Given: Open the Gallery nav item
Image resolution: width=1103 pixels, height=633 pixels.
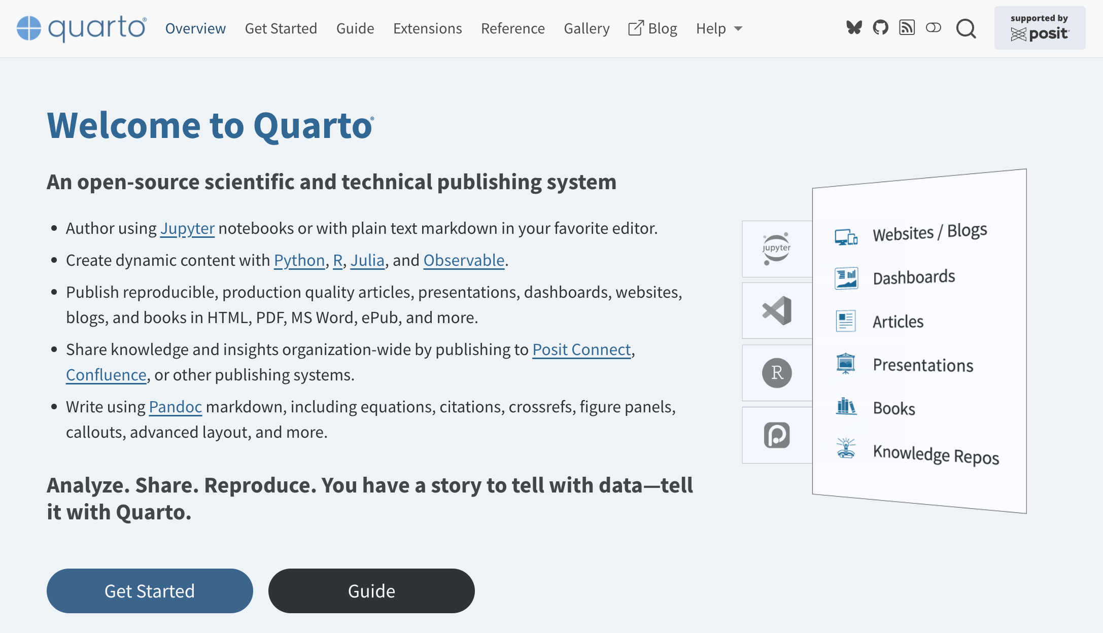Looking at the screenshot, I should (587, 28).
